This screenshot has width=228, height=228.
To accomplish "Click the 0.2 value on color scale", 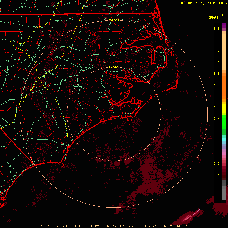I will click(x=217, y=164).
